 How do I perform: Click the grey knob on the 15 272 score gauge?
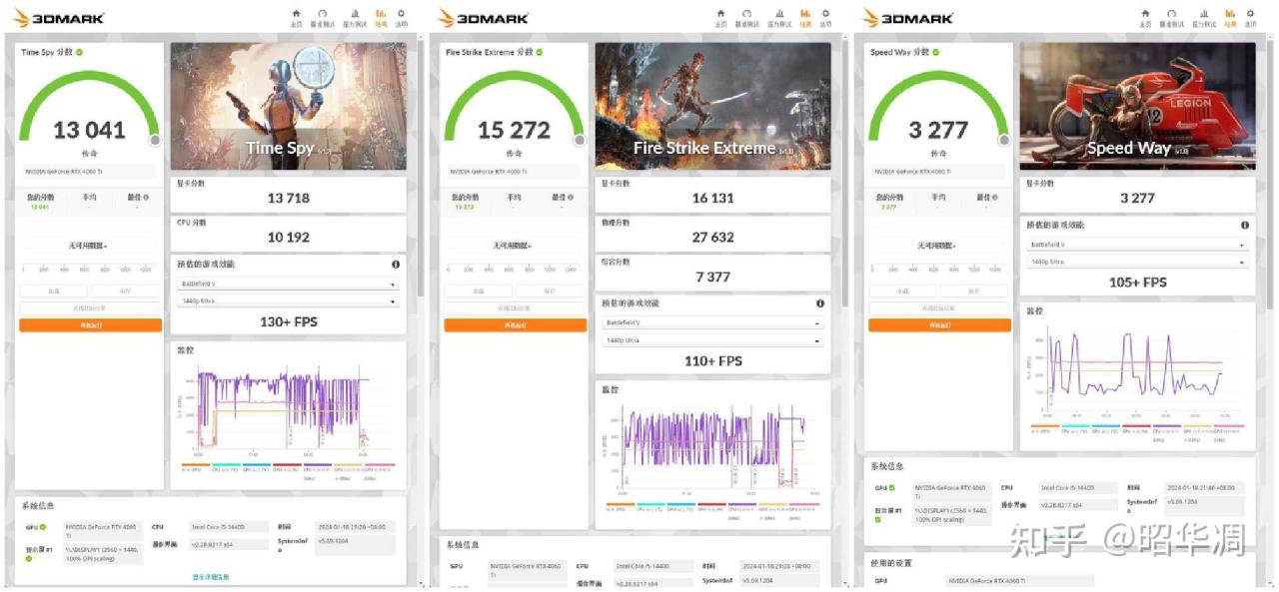click(x=580, y=141)
